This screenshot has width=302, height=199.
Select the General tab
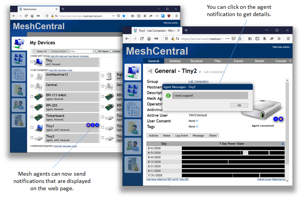tap(153, 61)
